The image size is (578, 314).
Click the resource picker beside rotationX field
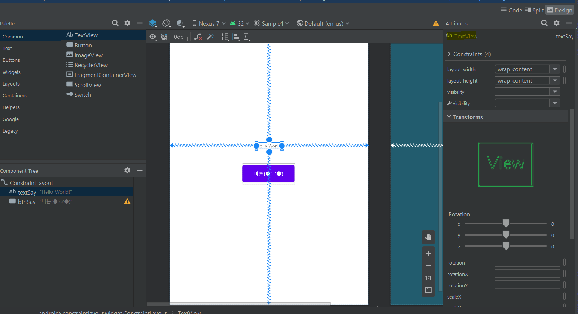pos(564,274)
